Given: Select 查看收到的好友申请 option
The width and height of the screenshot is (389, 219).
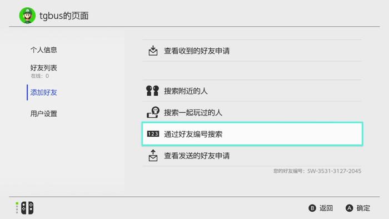Looking at the screenshot, I should [x=252, y=51].
